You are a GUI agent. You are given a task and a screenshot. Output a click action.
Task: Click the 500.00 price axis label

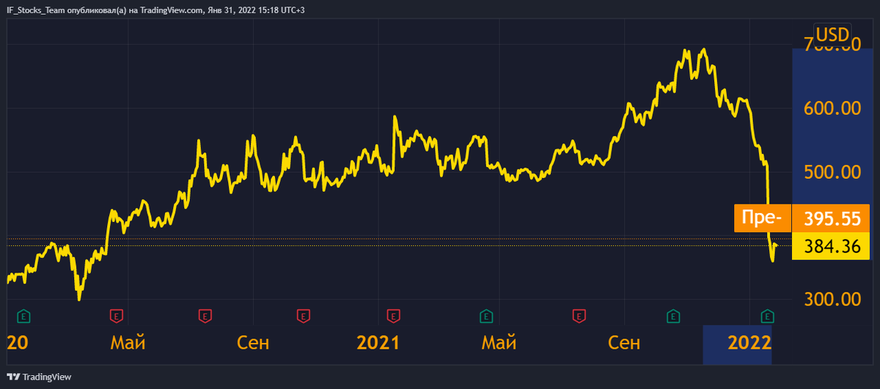pos(832,171)
